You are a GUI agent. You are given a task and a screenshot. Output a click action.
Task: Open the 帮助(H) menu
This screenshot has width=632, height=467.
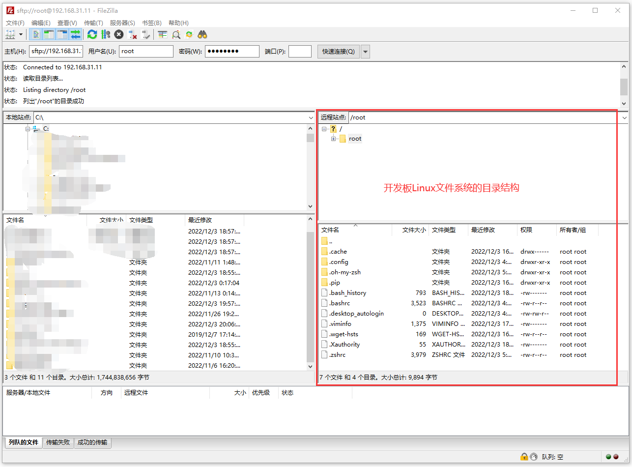tap(178, 23)
